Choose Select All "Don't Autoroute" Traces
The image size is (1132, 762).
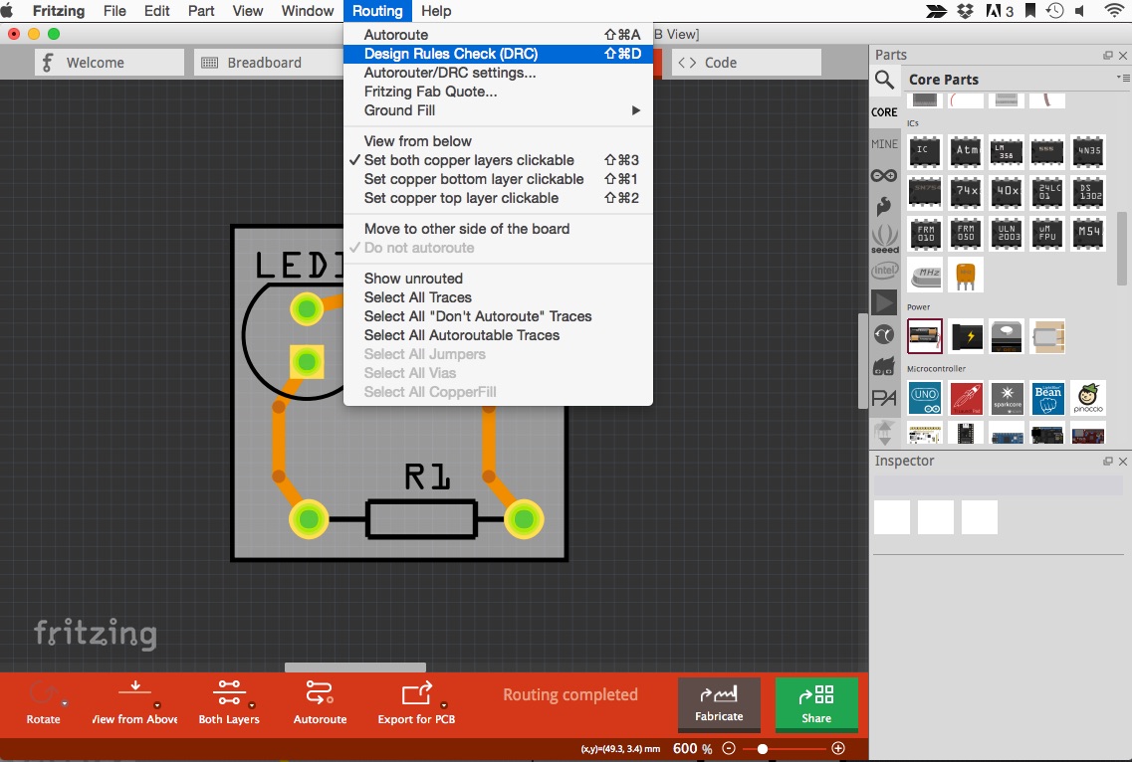coord(498,316)
